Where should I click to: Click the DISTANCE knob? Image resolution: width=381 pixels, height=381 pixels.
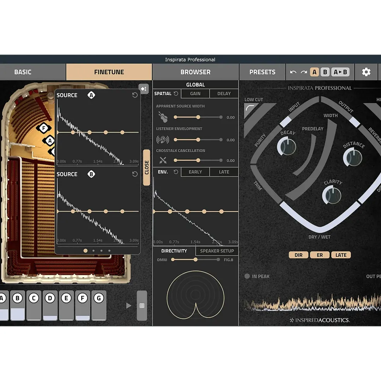click(x=353, y=157)
